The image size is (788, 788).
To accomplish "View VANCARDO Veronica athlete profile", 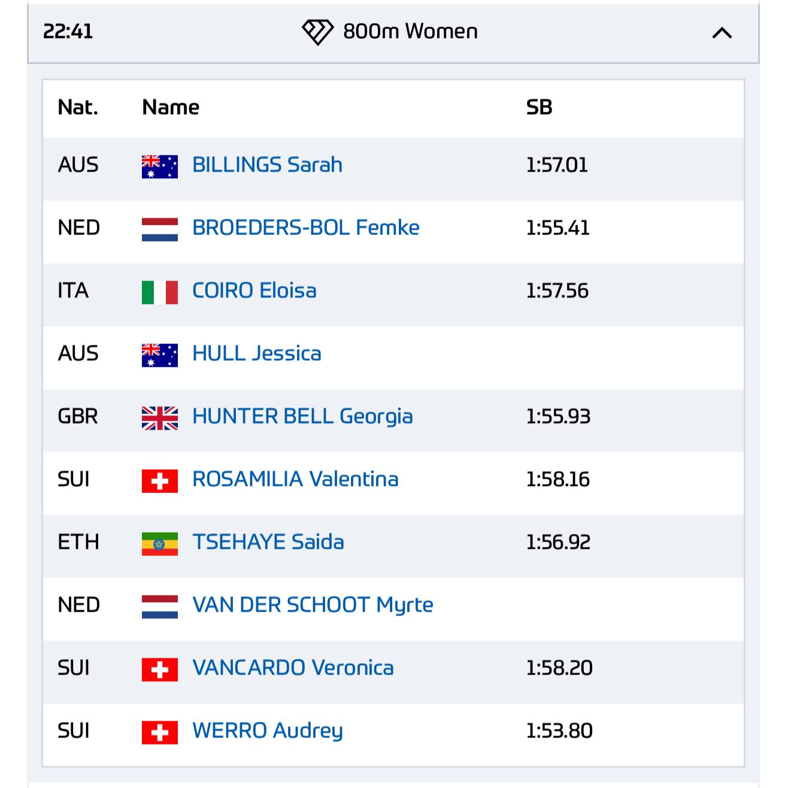I will click(x=293, y=668).
